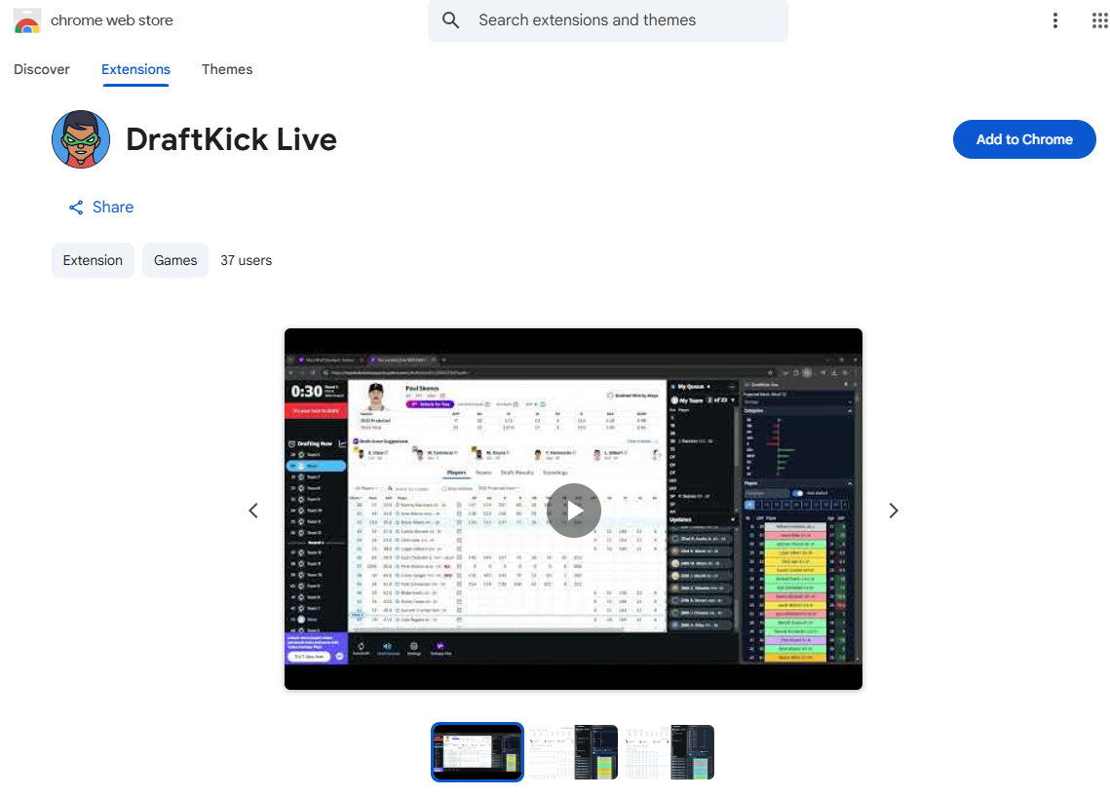Open the Google apps grid
Screen dimensions: 1110x797
pos(1099,20)
